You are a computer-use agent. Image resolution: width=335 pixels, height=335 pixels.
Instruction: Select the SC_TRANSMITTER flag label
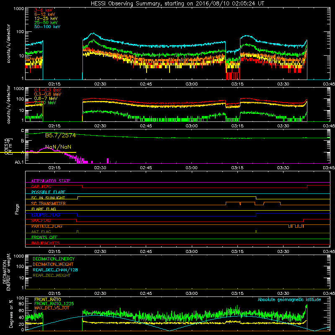[49, 204]
